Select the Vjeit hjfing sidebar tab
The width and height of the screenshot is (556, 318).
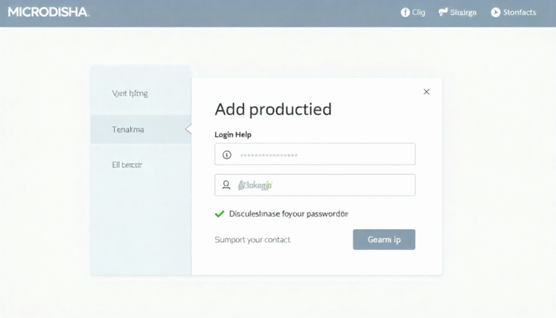click(130, 94)
